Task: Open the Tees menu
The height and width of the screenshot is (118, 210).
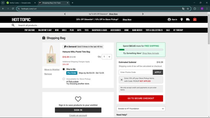Action: (x=87, y=30)
